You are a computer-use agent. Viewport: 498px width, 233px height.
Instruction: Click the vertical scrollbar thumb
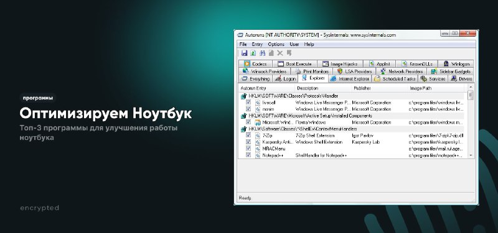(x=471, y=95)
